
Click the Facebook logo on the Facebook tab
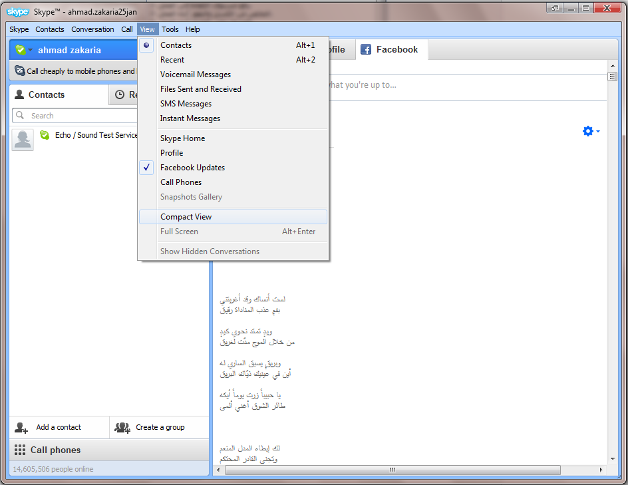(x=367, y=49)
